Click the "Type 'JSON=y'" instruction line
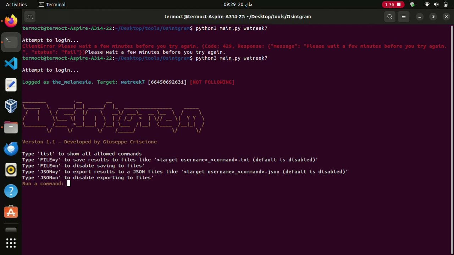 pos(185,172)
